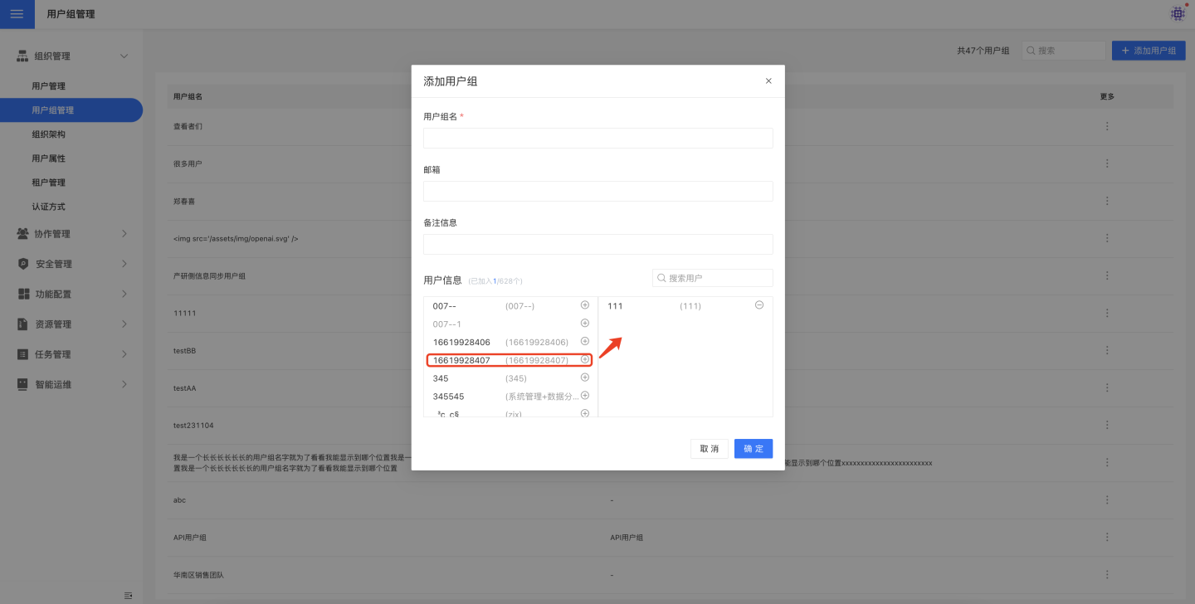Viewport: 1195px width, 604px height.
Task: Open more options for 查看者们 row
Action: pos(1107,127)
